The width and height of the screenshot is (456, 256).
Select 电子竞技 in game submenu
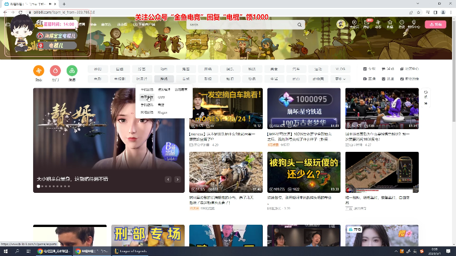[x=146, y=97]
